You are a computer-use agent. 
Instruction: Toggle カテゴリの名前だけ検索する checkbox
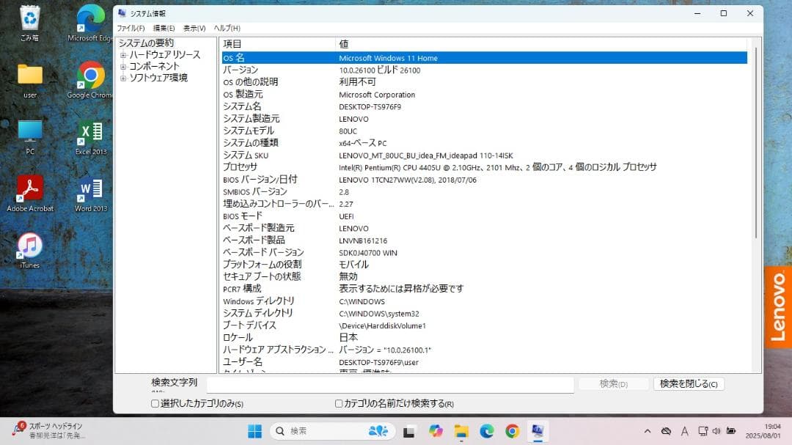pos(339,404)
